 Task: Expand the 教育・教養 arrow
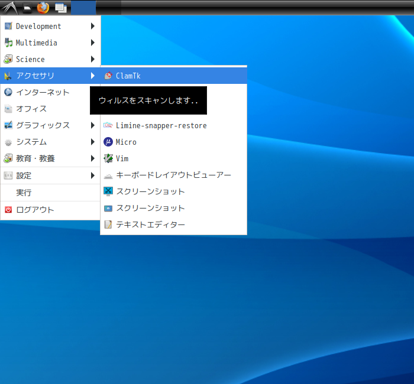[92, 158]
